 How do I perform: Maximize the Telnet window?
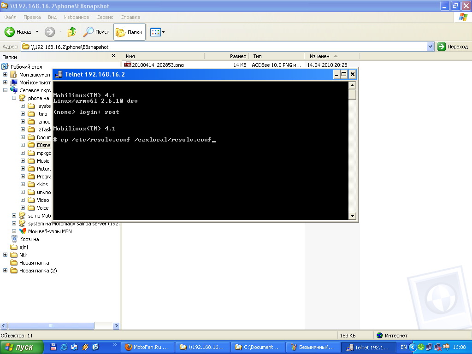344,74
